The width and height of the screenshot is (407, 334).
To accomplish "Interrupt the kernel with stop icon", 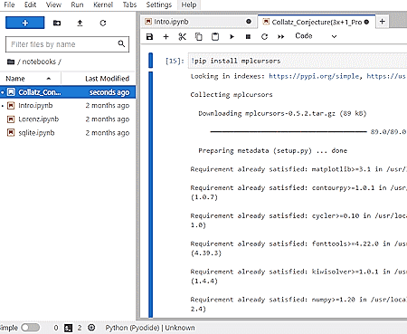I will click(x=248, y=37).
